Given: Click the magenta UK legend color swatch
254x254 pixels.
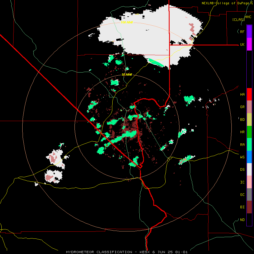Looking at the screenshot, I should point(249,44).
